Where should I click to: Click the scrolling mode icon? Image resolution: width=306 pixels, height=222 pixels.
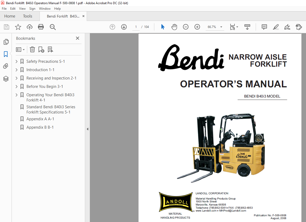(x=247, y=27)
